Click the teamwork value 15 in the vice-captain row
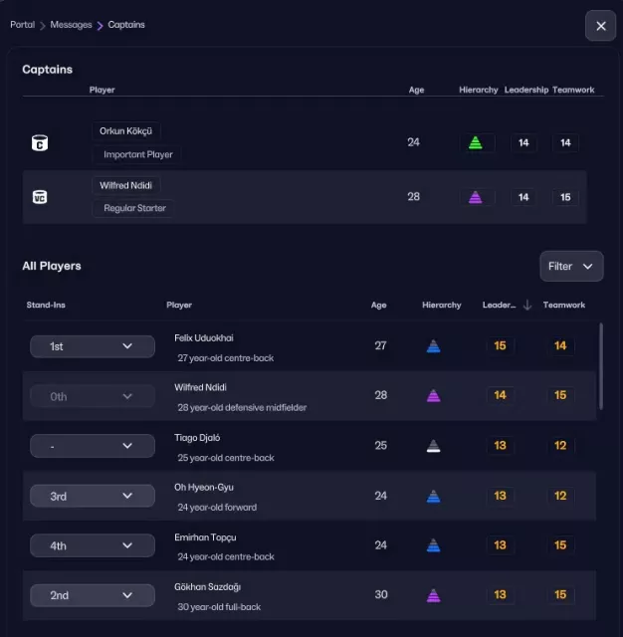 point(565,197)
